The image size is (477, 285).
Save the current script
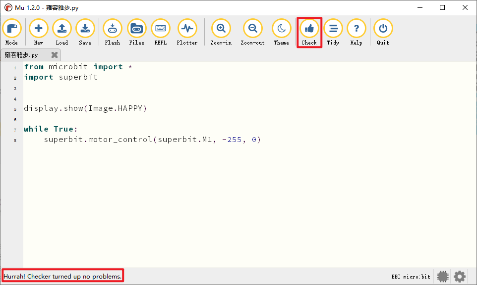(85, 32)
